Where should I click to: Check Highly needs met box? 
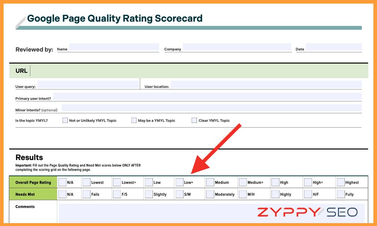(275, 194)
